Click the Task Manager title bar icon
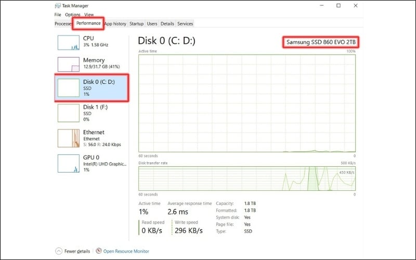Image resolution: width=416 pixels, height=260 pixels. coord(58,6)
